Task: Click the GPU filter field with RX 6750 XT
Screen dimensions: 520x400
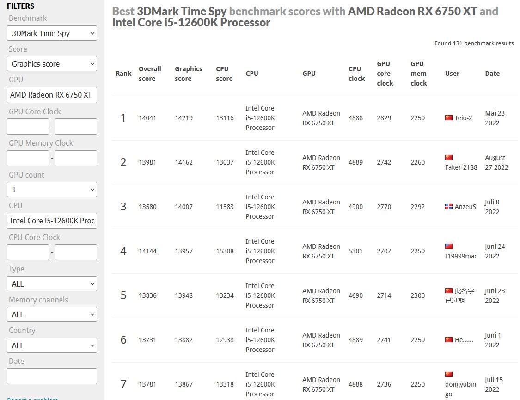Action: pos(52,95)
